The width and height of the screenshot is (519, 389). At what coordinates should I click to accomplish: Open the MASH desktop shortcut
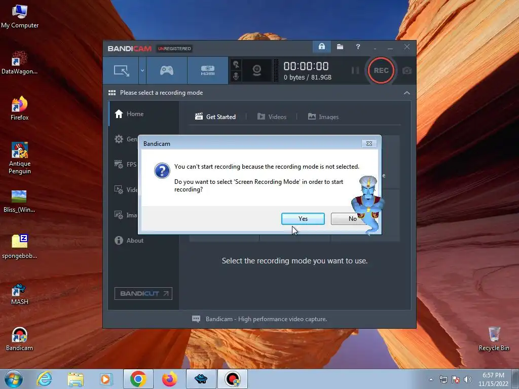[x=20, y=294]
